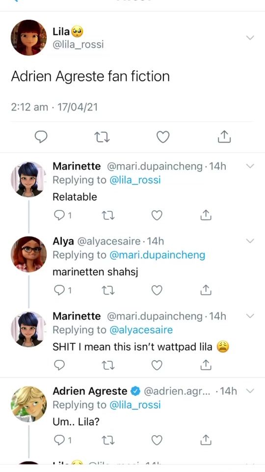This screenshot has width=265, height=472.
Task: Open Adrien Agreste's profile avatar
Action: (28, 404)
